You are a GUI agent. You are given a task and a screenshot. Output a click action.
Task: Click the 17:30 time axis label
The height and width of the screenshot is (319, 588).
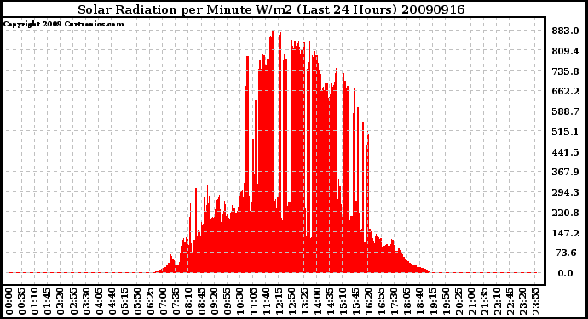(x=394, y=301)
